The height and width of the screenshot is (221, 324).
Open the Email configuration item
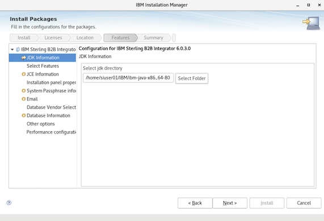[32, 99]
